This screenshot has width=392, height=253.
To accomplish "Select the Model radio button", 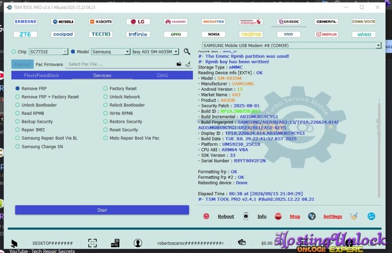I will (73, 52).
